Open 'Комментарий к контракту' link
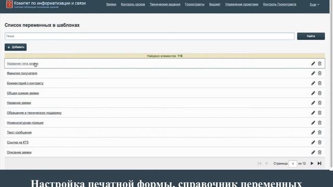 (x=25, y=83)
